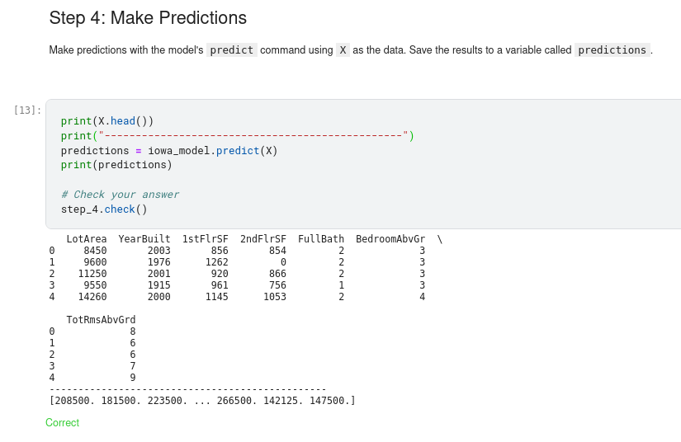Place cursor on step_4.check() line
The image size is (681, 442).
click(x=104, y=209)
